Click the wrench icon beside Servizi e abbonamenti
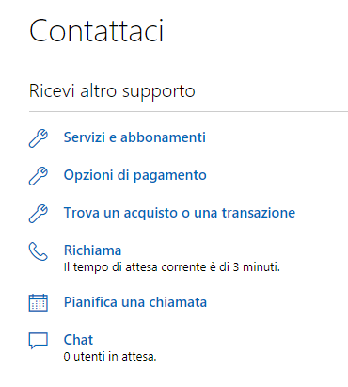Screen dimensions: 348x387 tap(39, 138)
